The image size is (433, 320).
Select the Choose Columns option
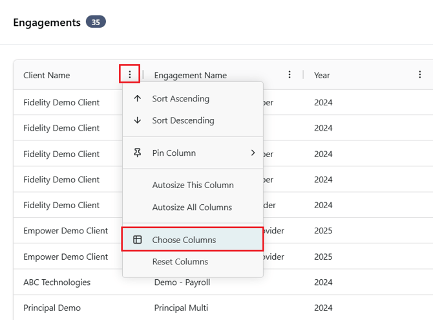click(x=193, y=240)
